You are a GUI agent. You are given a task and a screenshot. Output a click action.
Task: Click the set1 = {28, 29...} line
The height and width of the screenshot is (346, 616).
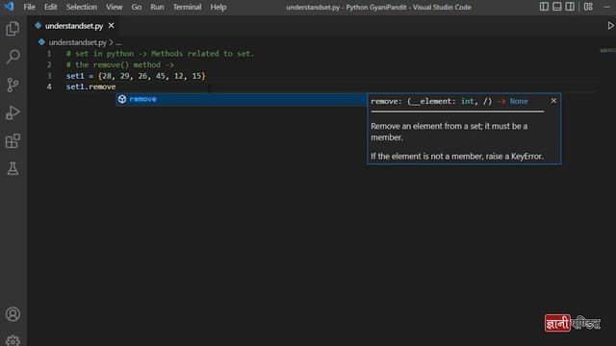pyautogui.click(x=136, y=76)
